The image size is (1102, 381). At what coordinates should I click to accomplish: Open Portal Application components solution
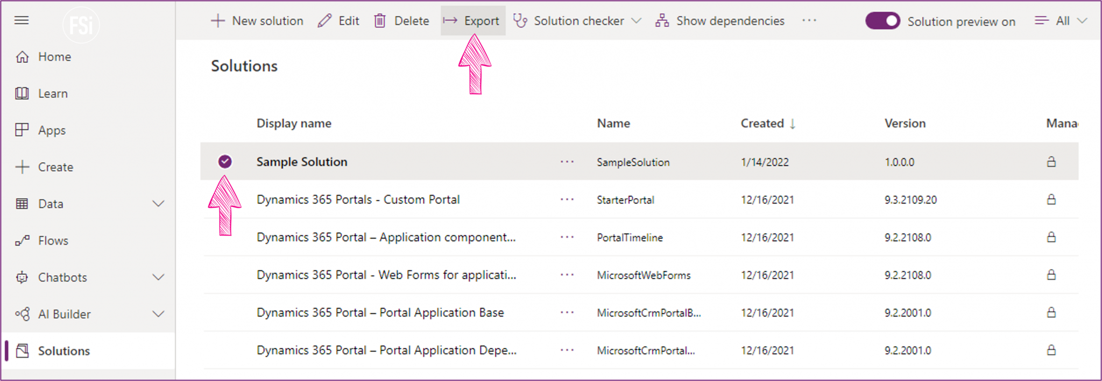tap(386, 237)
